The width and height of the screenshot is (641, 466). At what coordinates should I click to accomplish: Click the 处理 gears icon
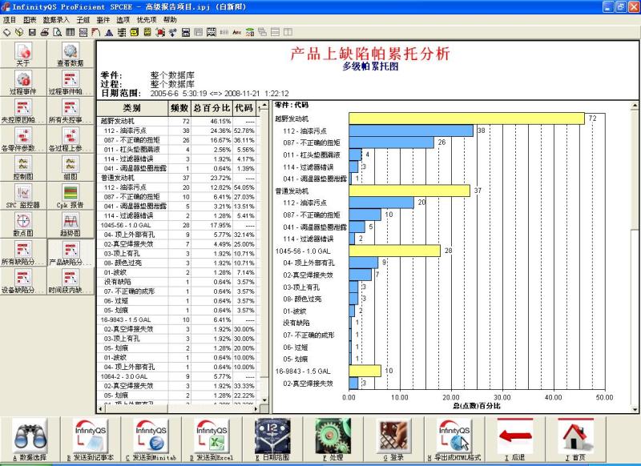[333, 440]
